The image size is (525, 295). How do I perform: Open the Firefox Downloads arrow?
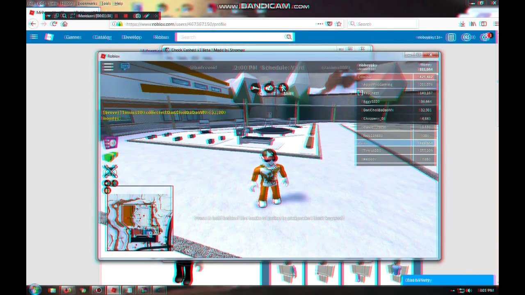point(462,24)
